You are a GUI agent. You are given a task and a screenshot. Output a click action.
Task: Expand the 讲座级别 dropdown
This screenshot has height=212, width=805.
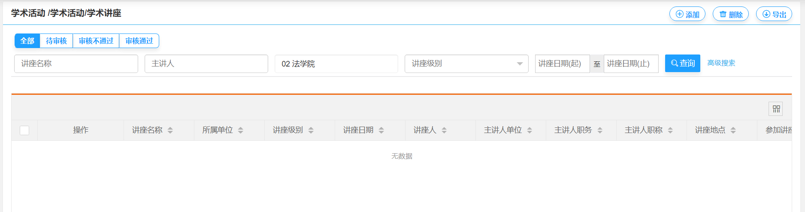click(x=466, y=64)
